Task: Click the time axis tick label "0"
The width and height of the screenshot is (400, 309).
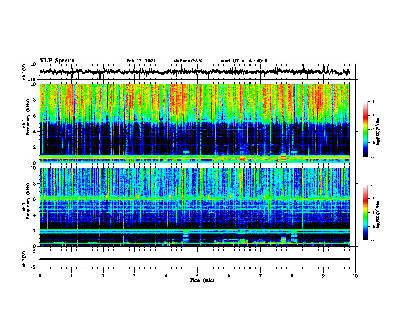Action: coord(40,276)
